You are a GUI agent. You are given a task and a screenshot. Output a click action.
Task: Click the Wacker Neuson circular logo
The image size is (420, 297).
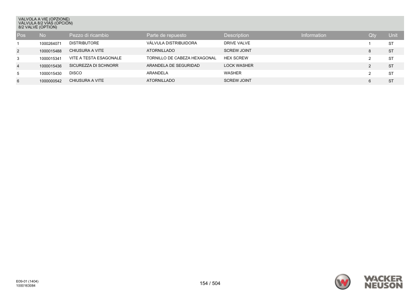(343, 283)
